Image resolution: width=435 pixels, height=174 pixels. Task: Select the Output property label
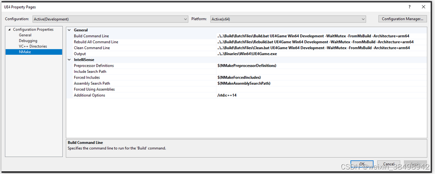(80, 54)
